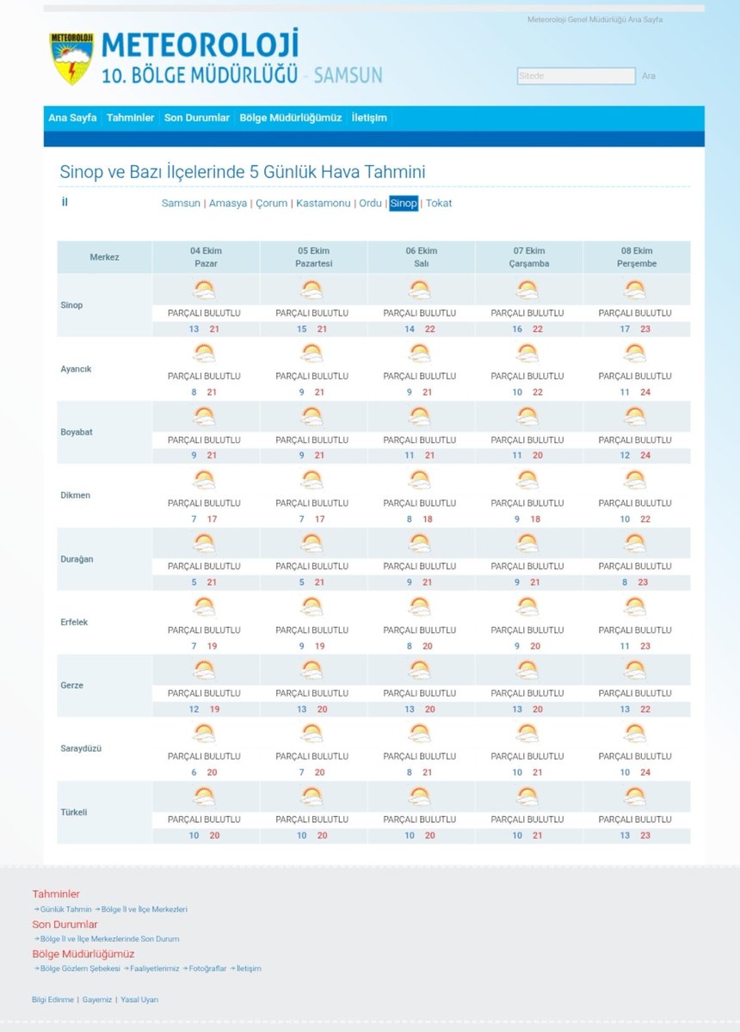Switch to the Tokat province forecast

(x=439, y=204)
